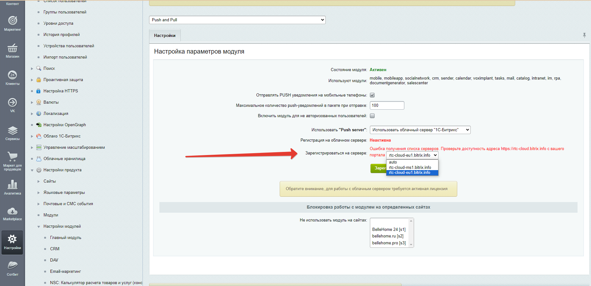Click the green register button
This screenshot has height=286, width=591.
(x=378, y=168)
